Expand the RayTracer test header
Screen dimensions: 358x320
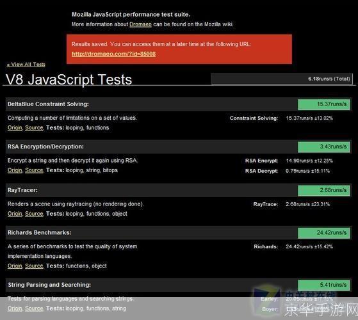[x=179, y=190]
